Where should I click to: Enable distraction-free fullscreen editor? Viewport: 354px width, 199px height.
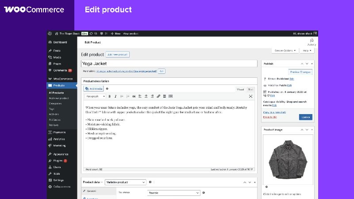point(250,96)
